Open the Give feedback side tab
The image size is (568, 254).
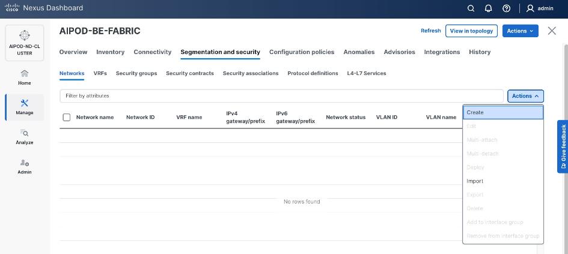pos(563,147)
